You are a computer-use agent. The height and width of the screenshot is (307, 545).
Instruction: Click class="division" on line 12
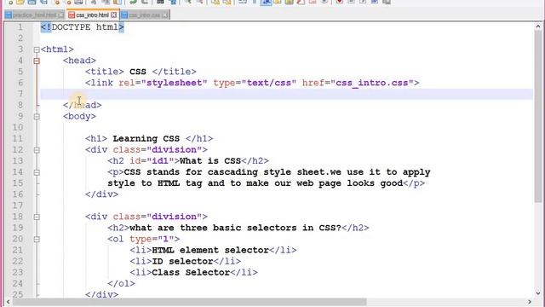[x=158, y=150]
